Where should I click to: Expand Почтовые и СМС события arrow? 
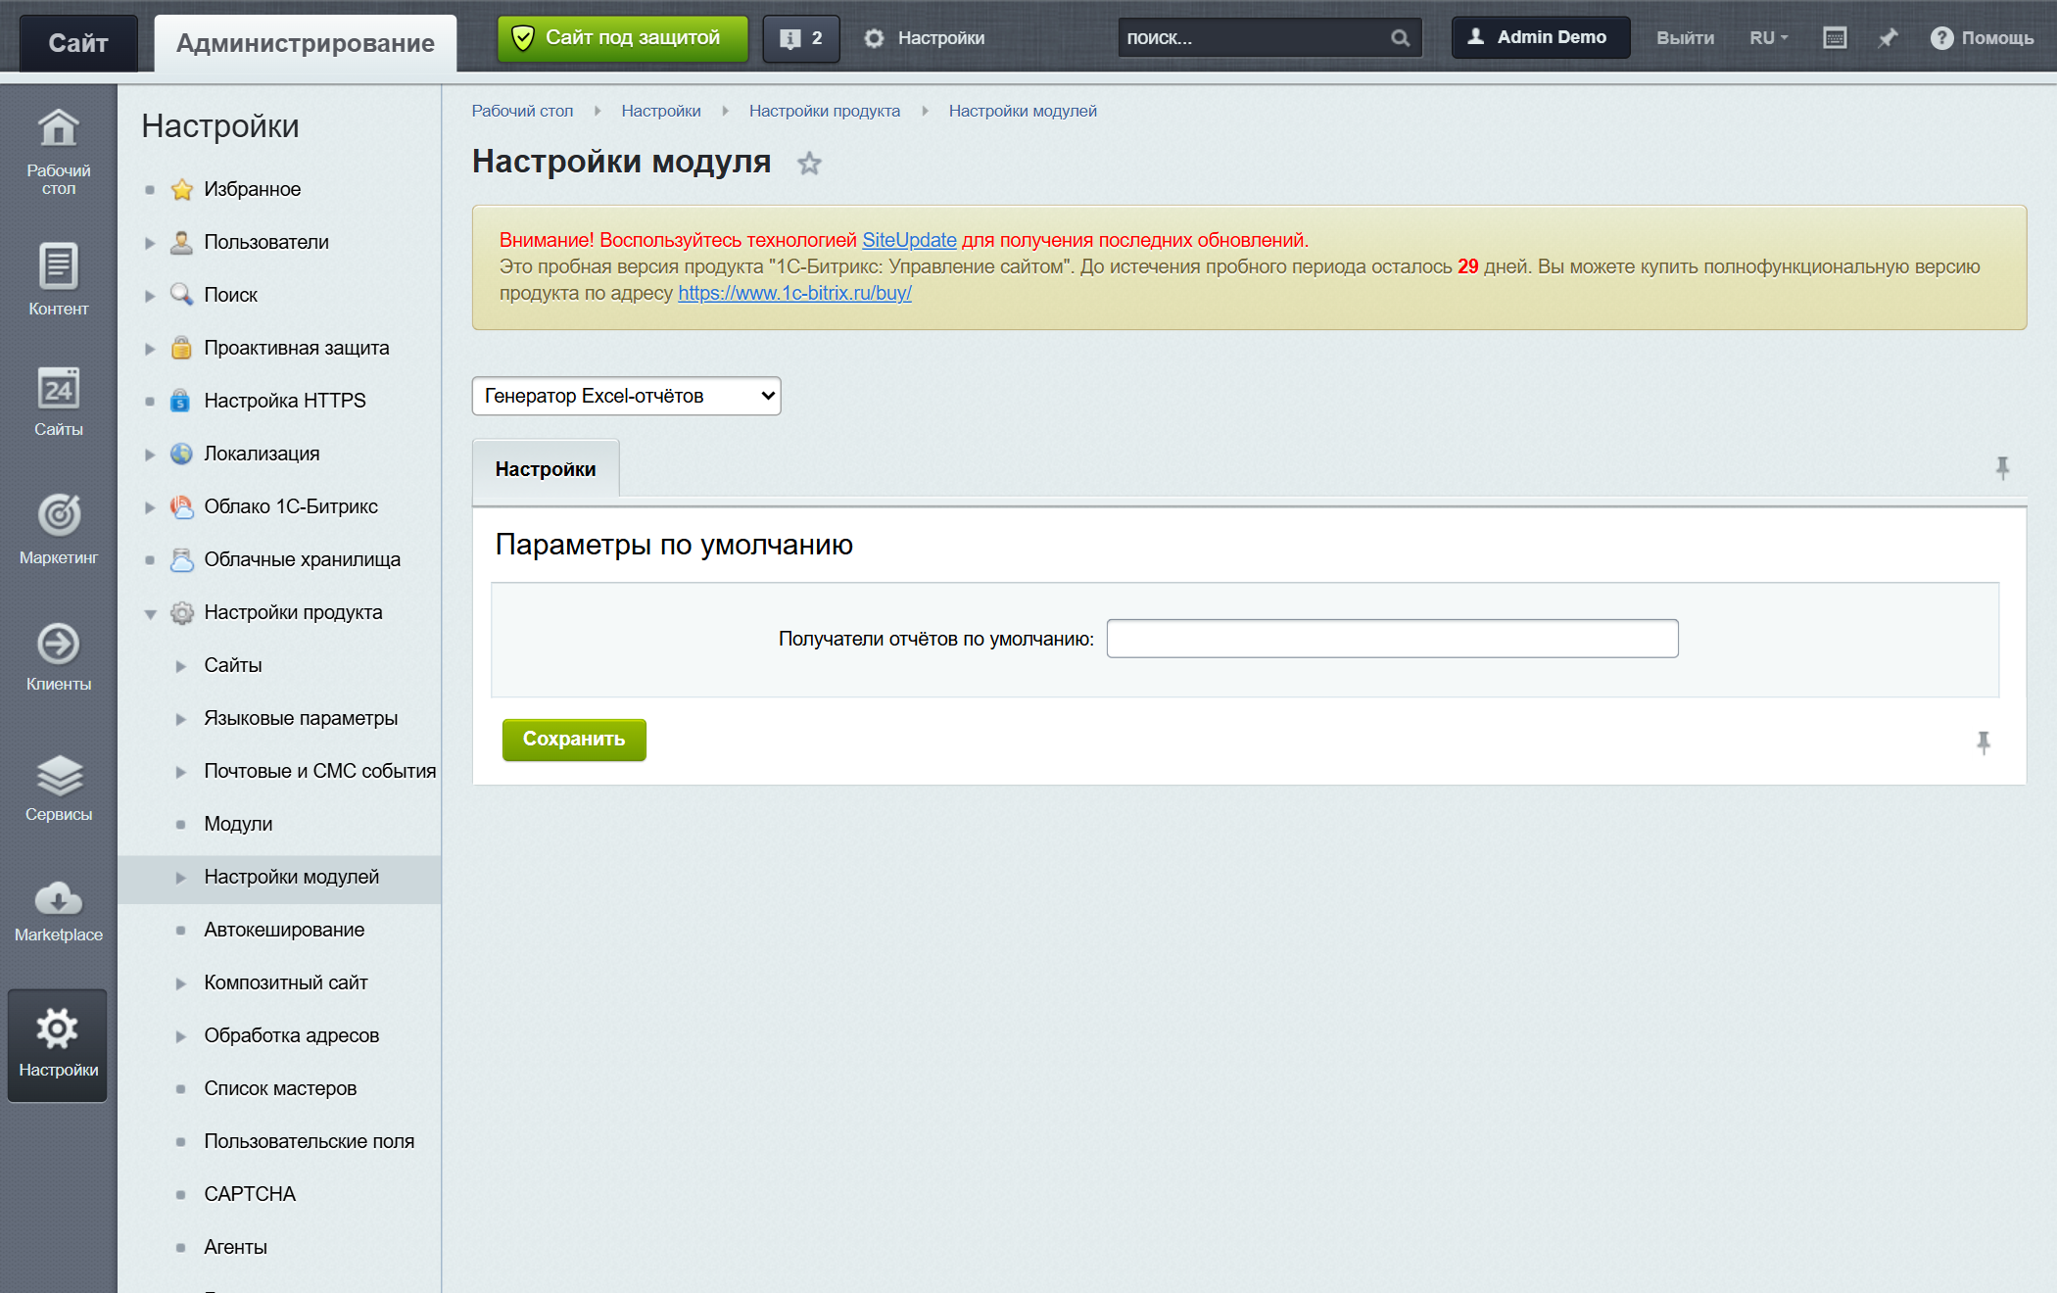click(x=181, y=772)
